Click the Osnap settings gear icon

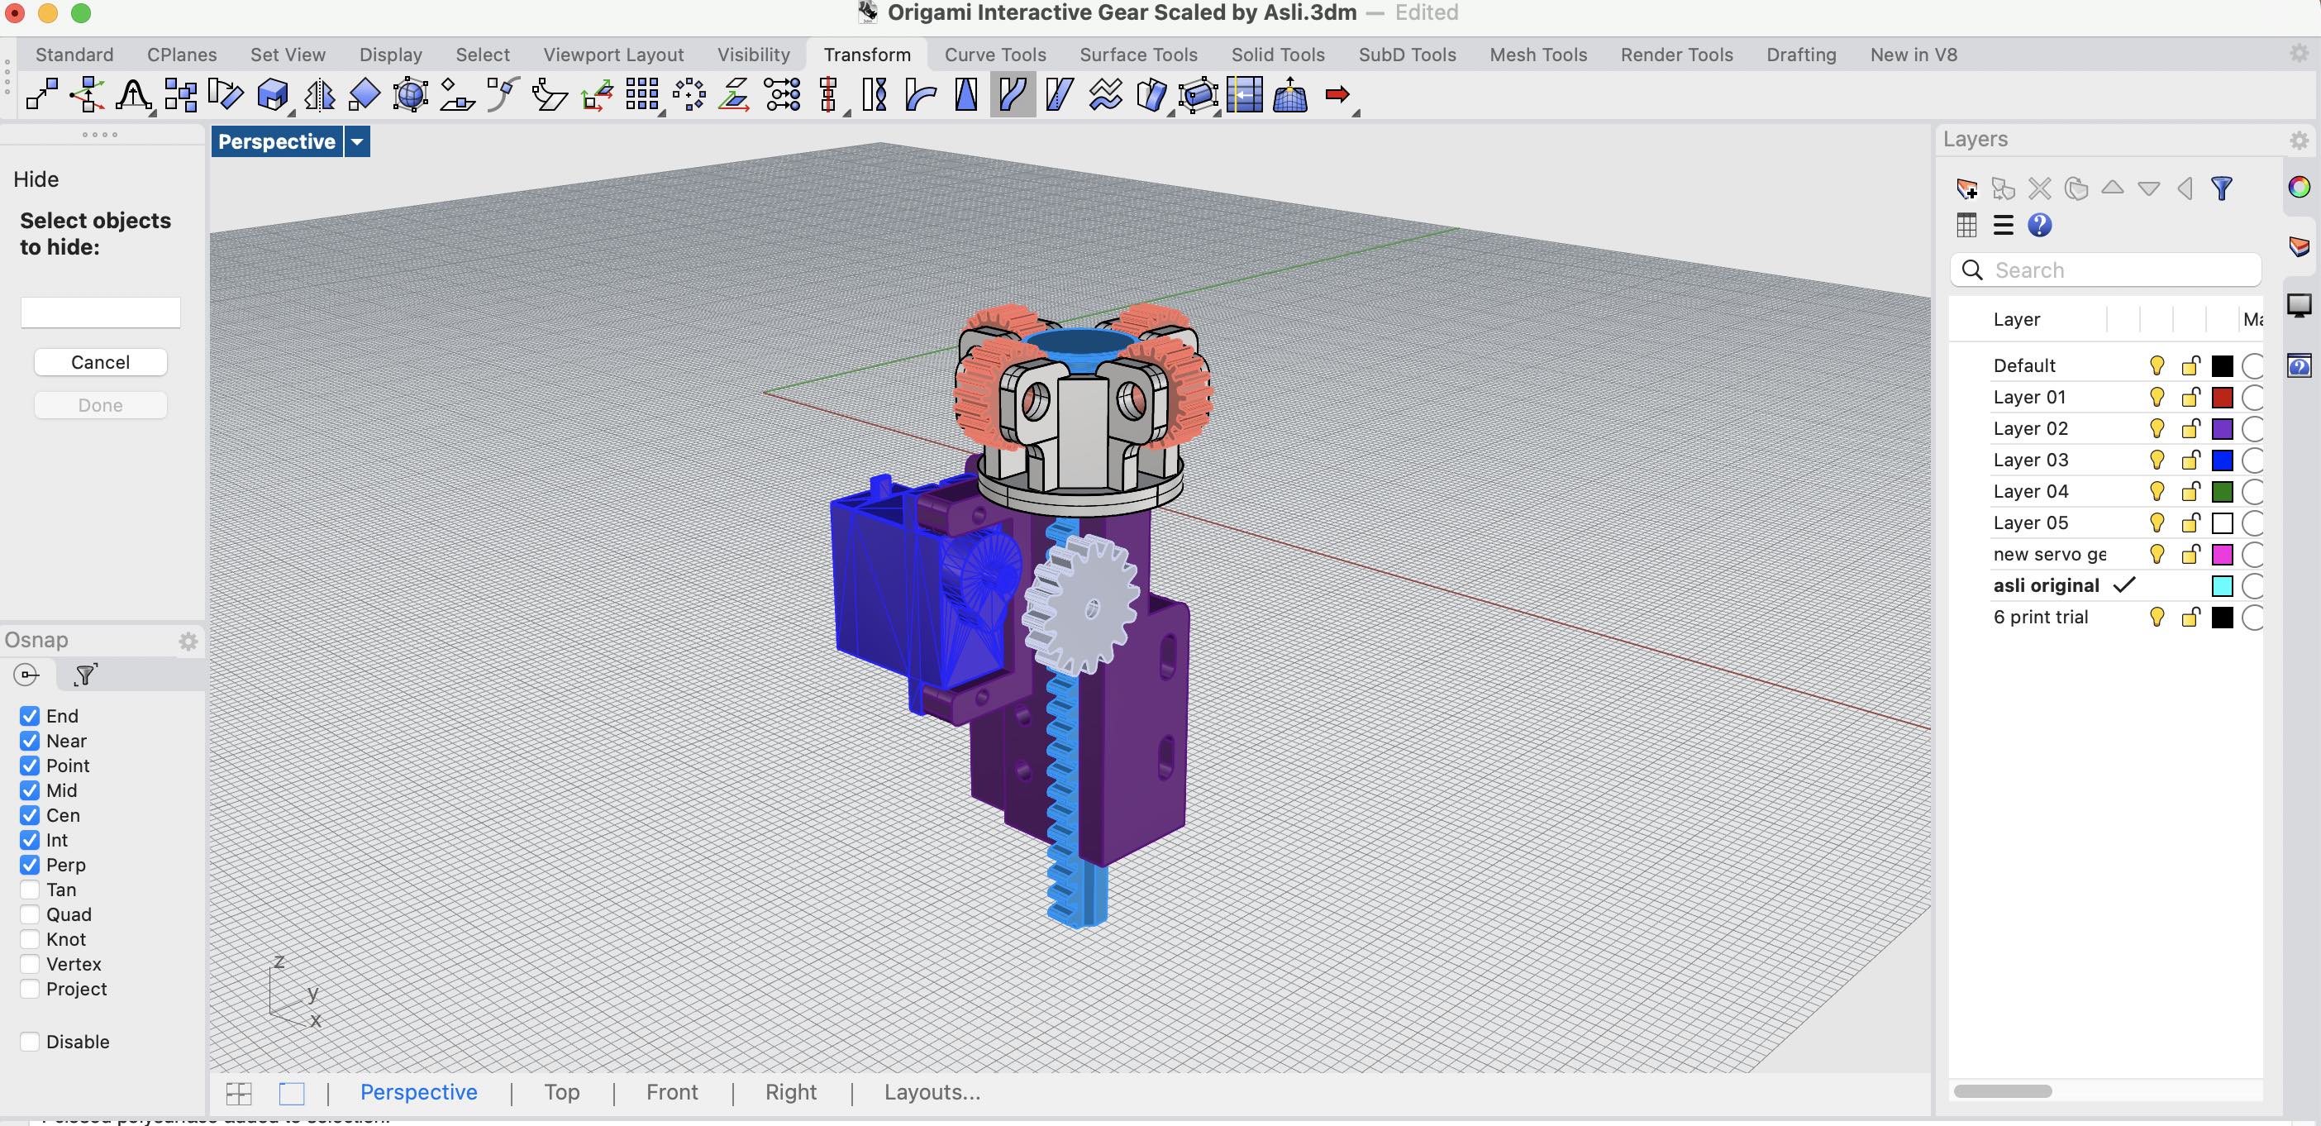click(x=188, y=641)
